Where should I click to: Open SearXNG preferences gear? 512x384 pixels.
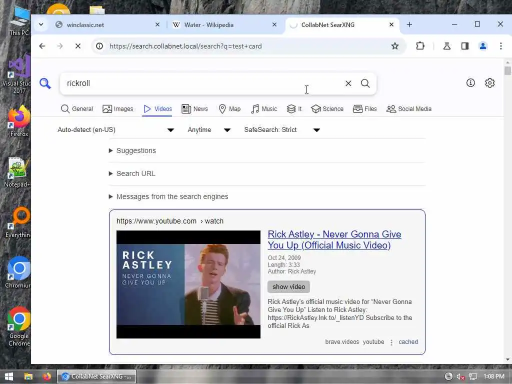pos(489,83)
